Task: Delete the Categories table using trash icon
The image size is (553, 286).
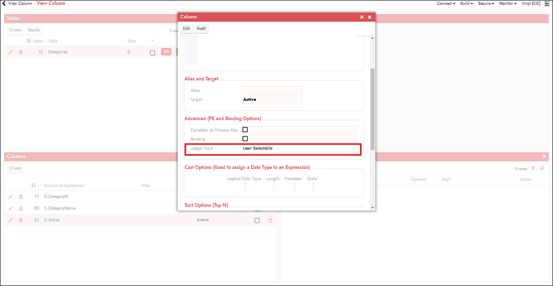Action: point(21,52)
